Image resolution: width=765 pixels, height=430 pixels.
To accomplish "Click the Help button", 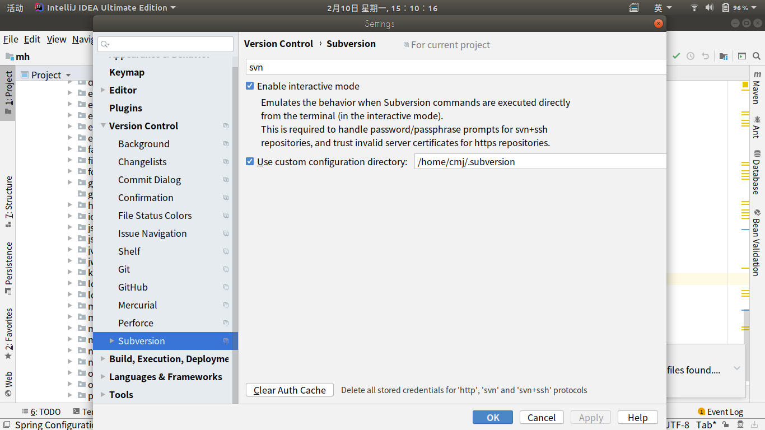I will click(x=637, y=417).
